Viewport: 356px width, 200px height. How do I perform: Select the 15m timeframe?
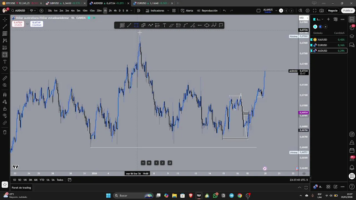92,11
